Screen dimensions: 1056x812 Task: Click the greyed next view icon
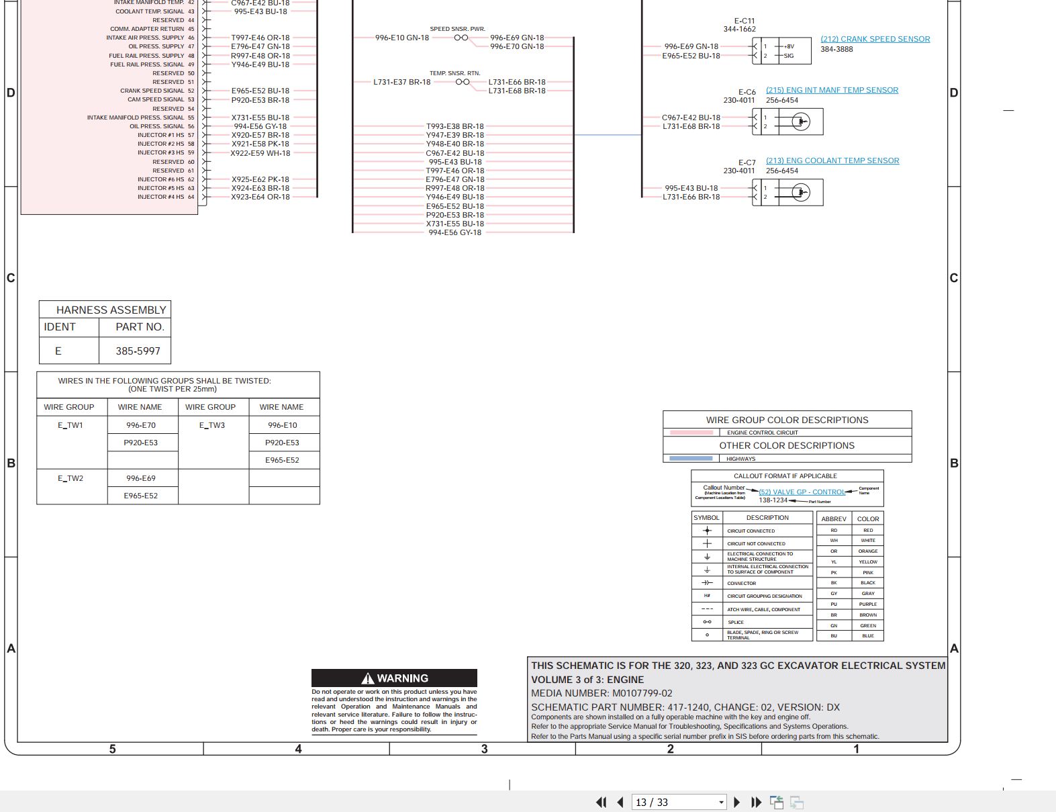click(797, 802)
